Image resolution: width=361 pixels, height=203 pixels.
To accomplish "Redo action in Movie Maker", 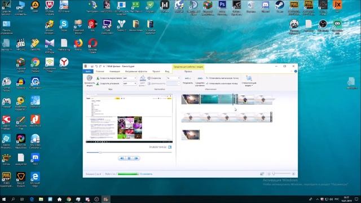I will coord(100,67).
